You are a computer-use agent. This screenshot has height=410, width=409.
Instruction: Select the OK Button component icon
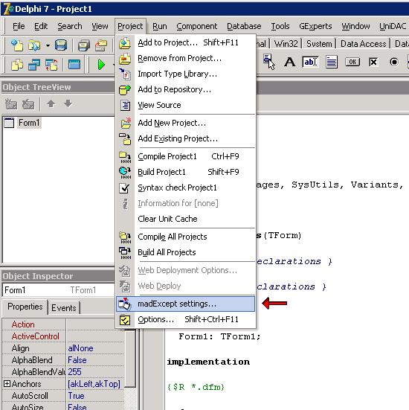352,63
